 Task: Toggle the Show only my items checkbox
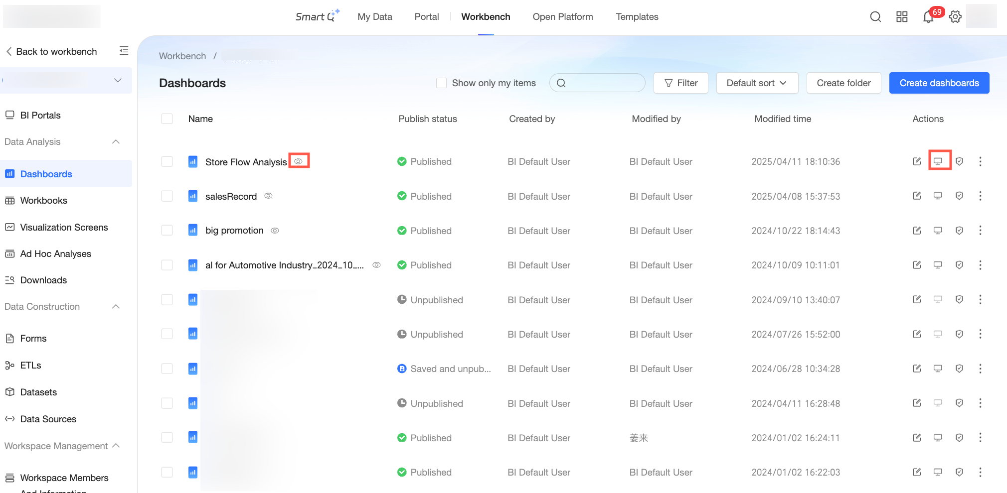[441, 83]
